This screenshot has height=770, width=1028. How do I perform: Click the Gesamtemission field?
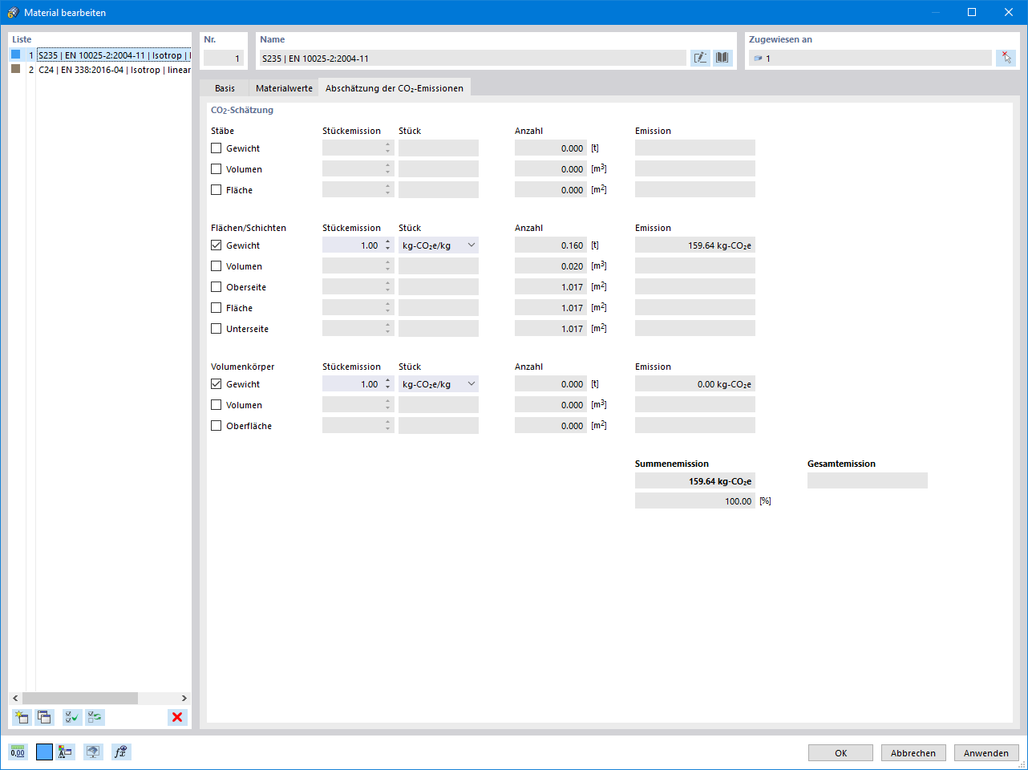(868, 480)
